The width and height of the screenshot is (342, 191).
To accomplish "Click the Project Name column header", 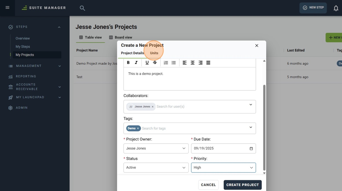I will click(87, 50).
